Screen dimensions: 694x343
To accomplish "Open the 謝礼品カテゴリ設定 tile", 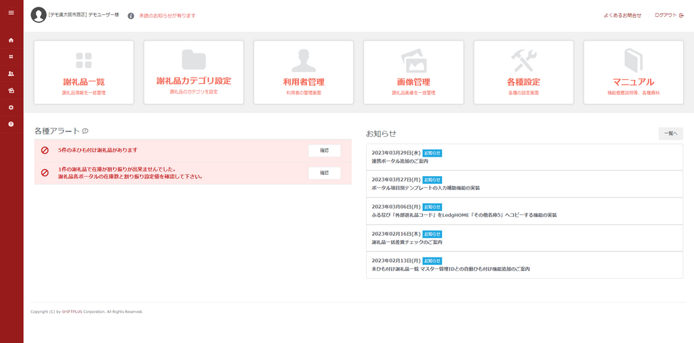I will point(194,72).
